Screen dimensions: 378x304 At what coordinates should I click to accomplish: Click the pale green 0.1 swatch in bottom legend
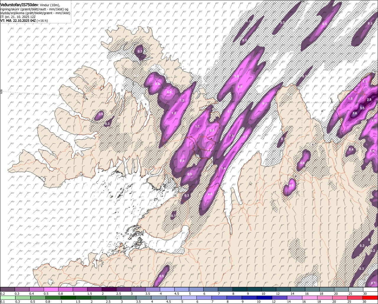[7, 298]
